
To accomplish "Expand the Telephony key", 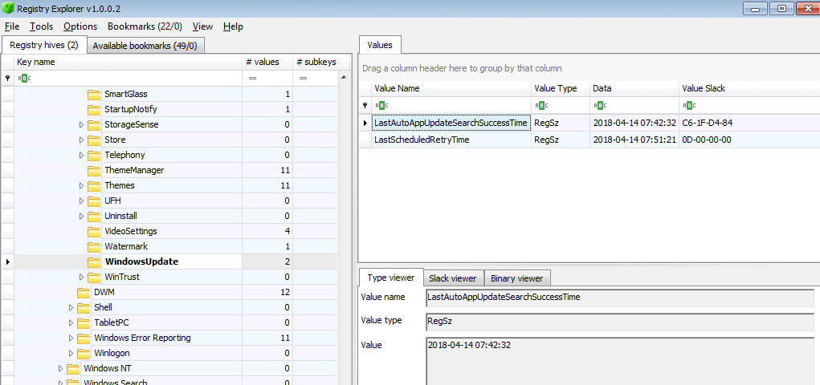I will click(x=81, y=155).
